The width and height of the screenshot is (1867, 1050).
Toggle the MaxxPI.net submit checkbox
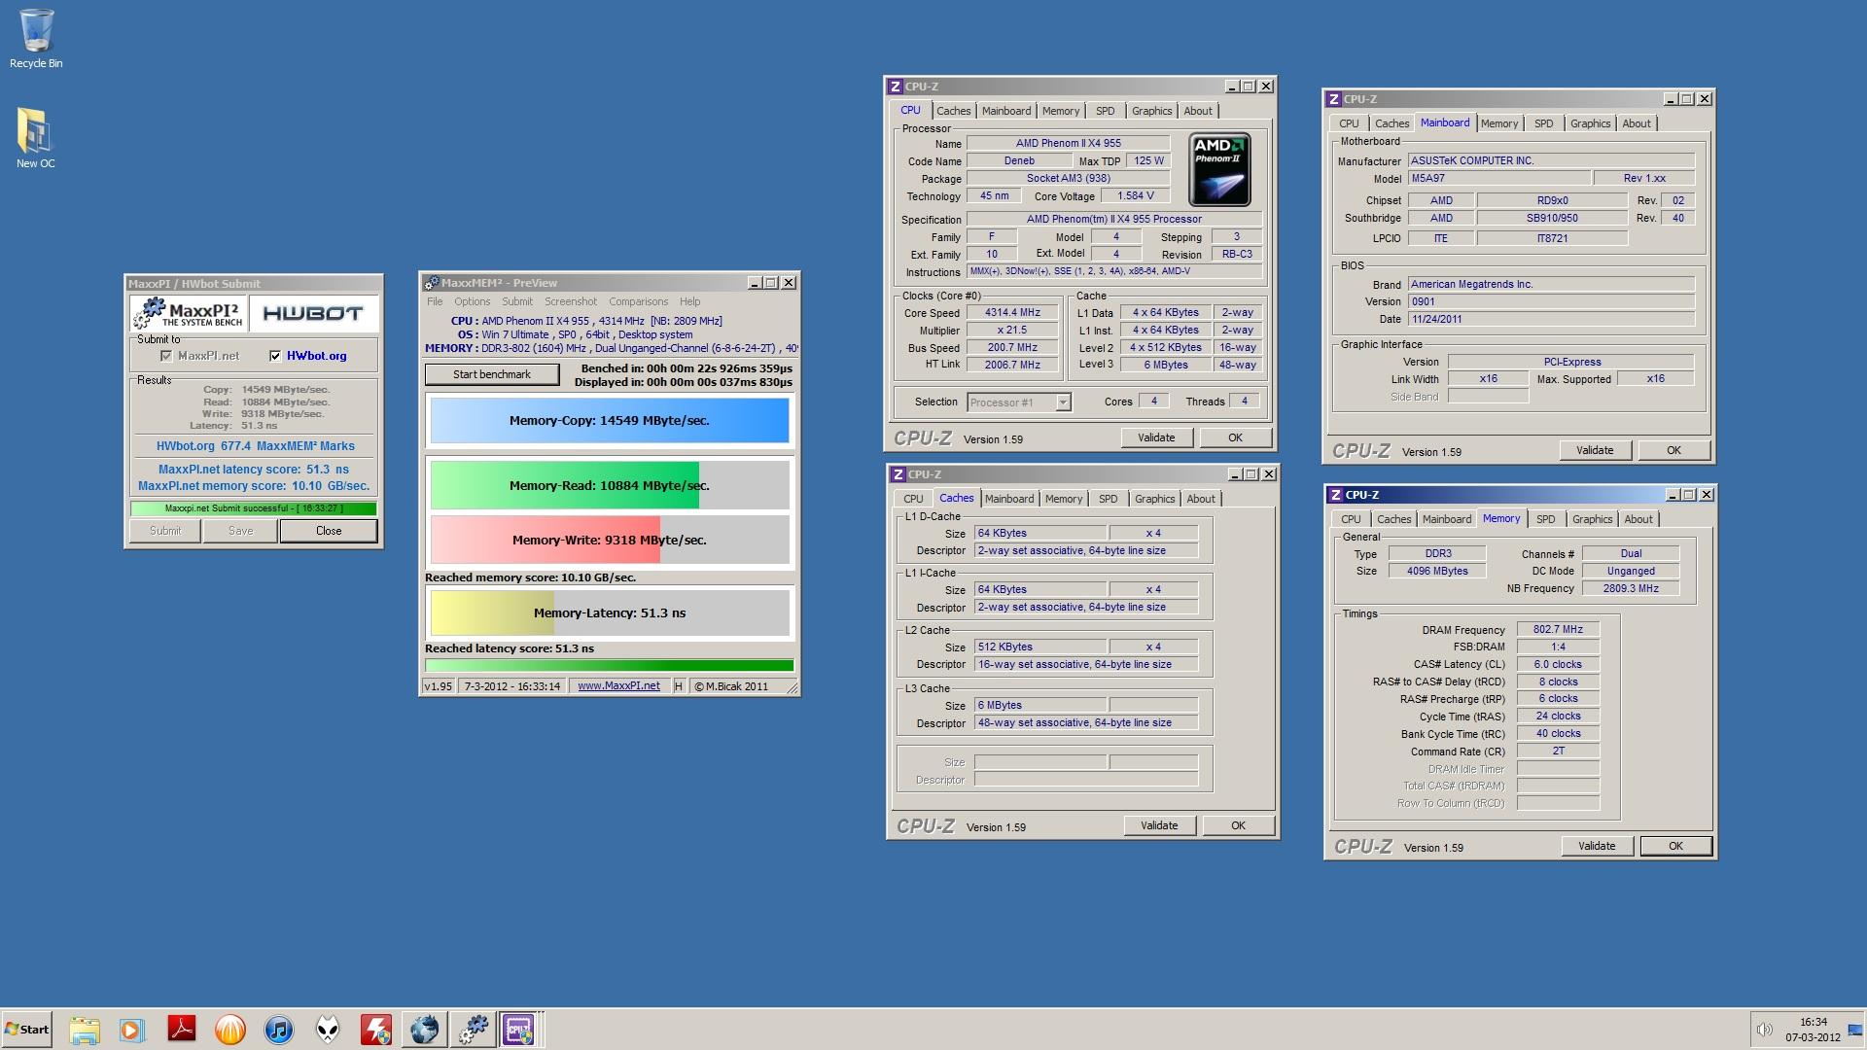(166, 356)
